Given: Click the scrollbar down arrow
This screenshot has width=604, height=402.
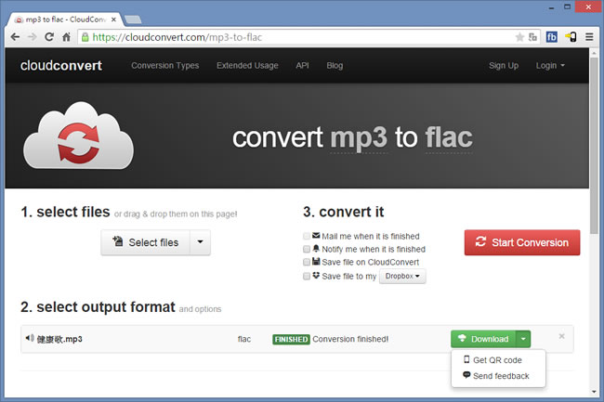Looking at the screenshot, I should tap(594, 392).
